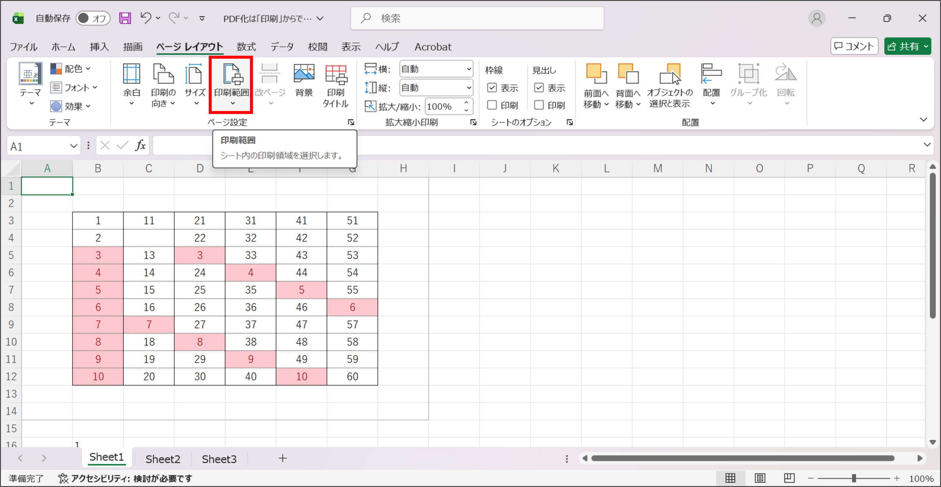Switch to page break preview view
This screenshot has height=487, width=941.
click(789, 478)
